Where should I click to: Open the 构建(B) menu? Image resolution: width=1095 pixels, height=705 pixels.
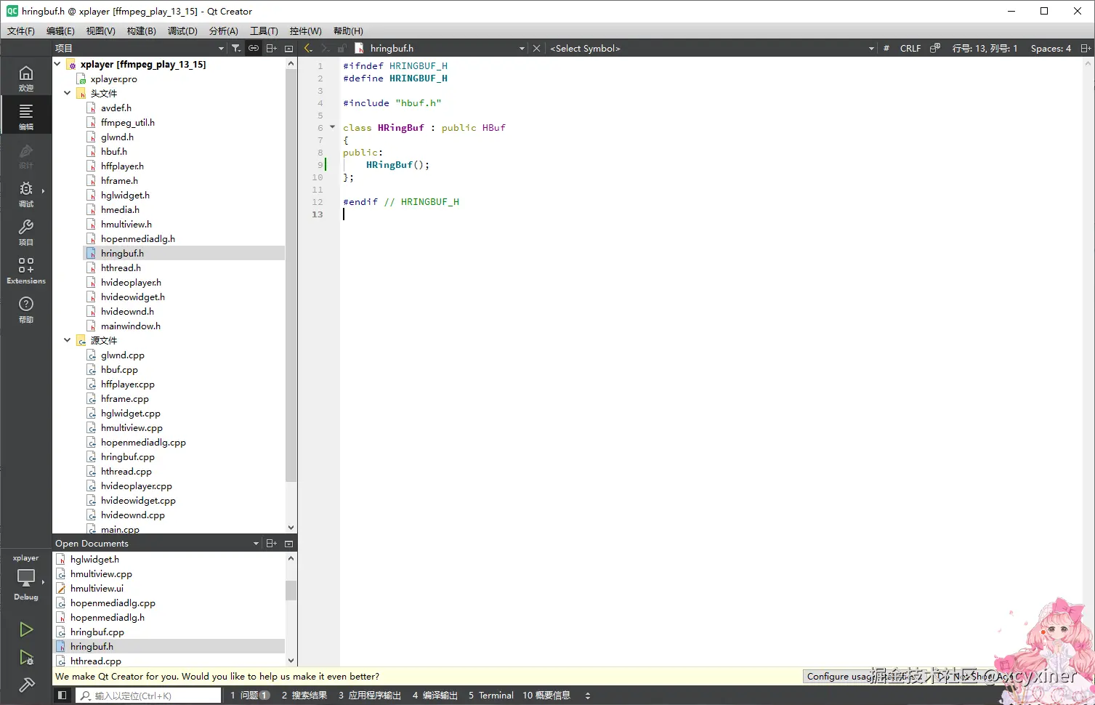pyautogui.click(x=141, y=31)
